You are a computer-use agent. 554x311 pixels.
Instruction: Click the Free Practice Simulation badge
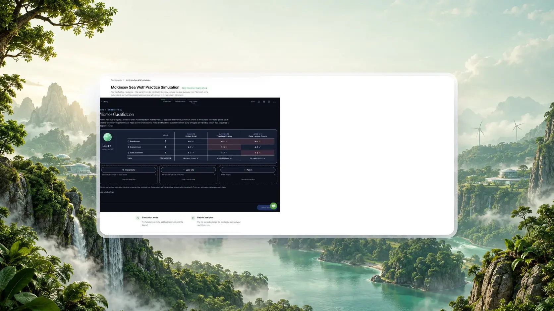point(194,88)
